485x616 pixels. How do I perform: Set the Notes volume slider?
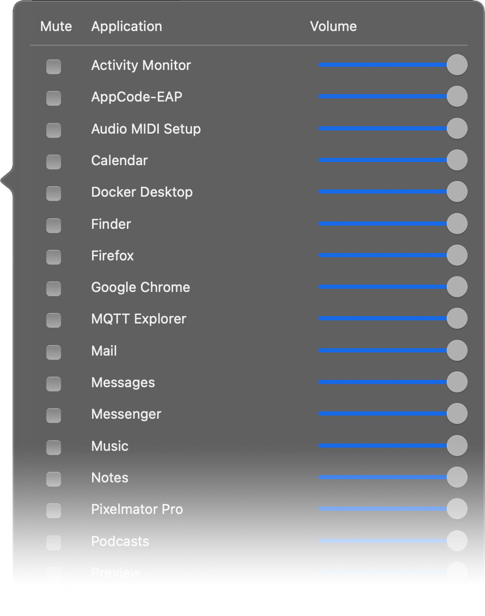[x=457, y=477]
